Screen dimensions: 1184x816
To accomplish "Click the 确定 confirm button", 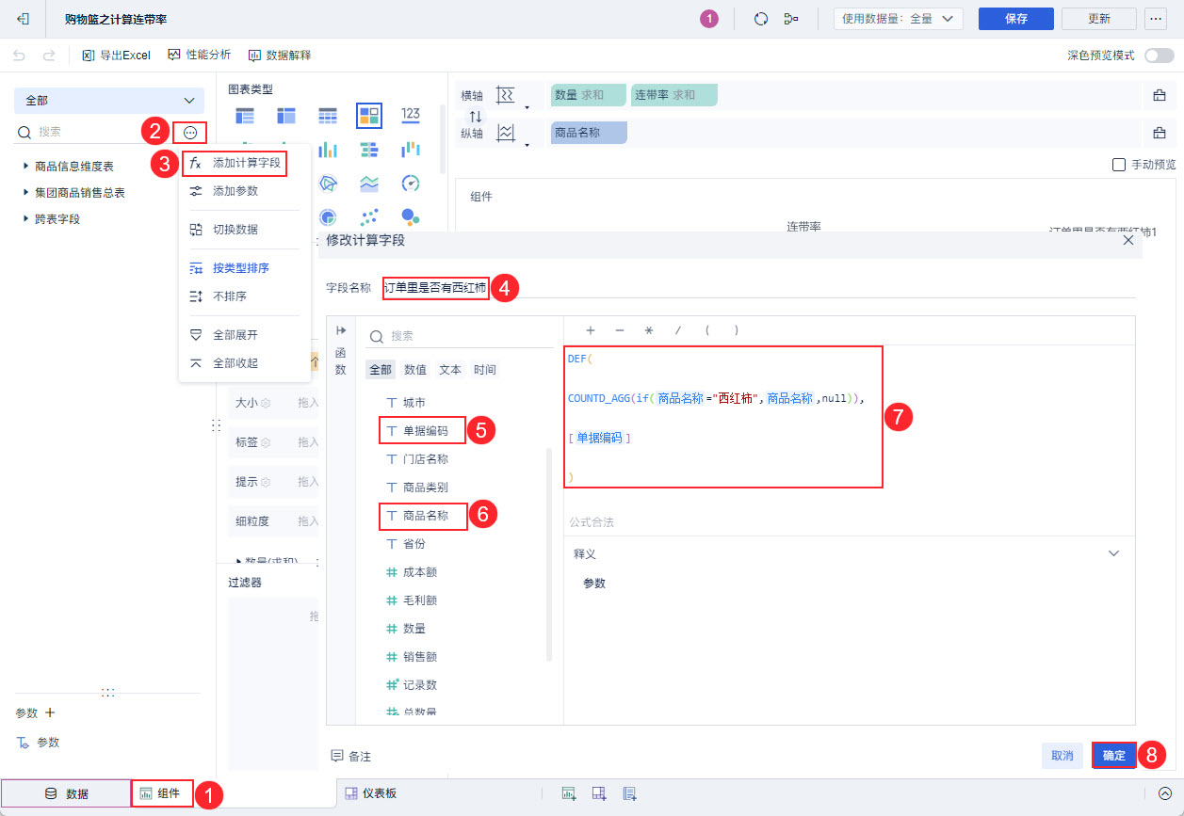I will 1113,755.
